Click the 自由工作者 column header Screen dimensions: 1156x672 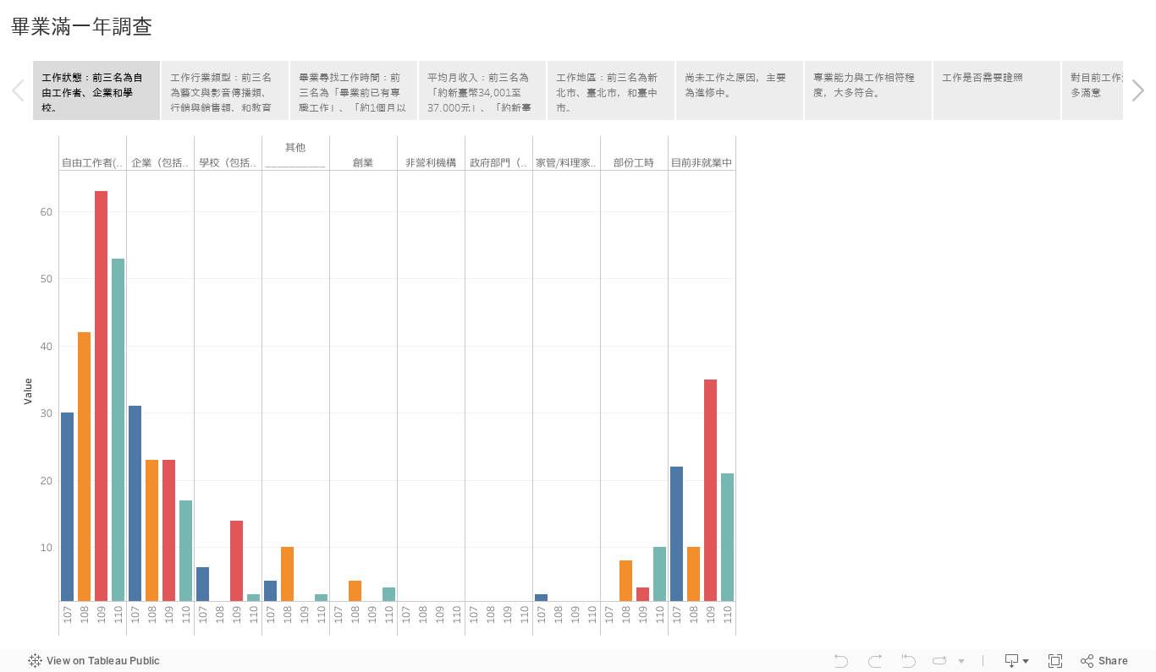click(92, 162)
